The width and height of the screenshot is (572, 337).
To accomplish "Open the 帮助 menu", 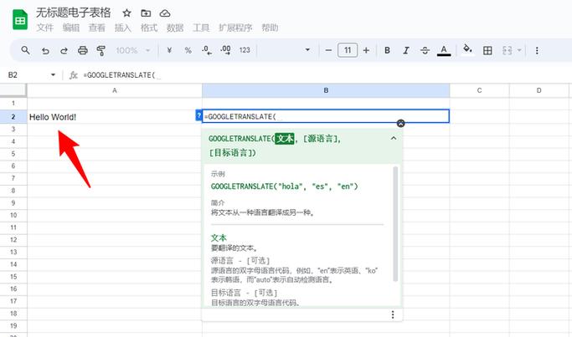I will coord(270,28).
